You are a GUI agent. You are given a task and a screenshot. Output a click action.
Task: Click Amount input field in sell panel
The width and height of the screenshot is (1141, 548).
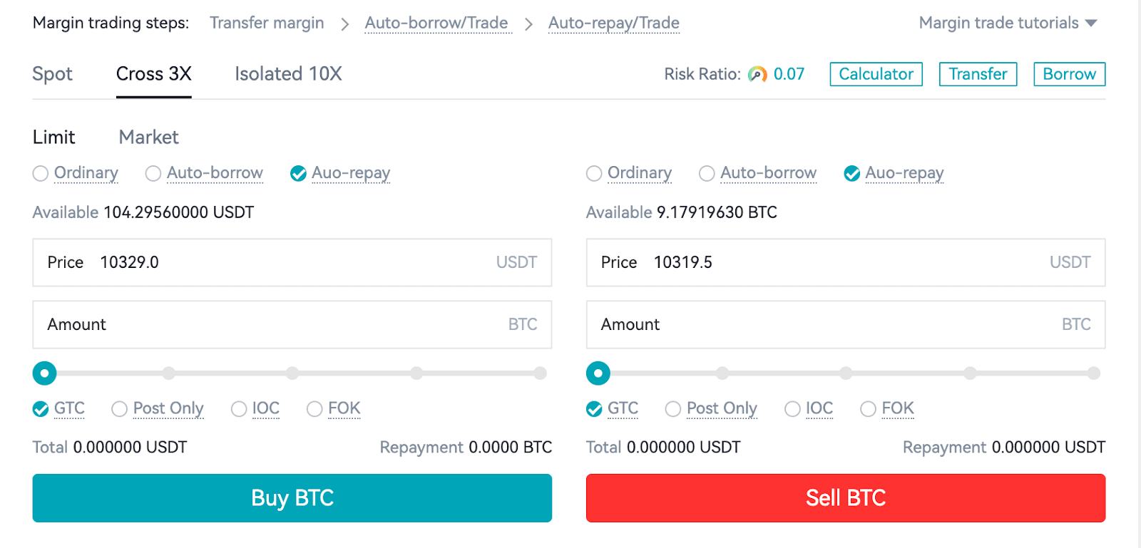coord(845,325)
